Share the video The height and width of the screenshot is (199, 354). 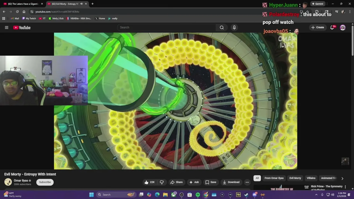(176, 182)
